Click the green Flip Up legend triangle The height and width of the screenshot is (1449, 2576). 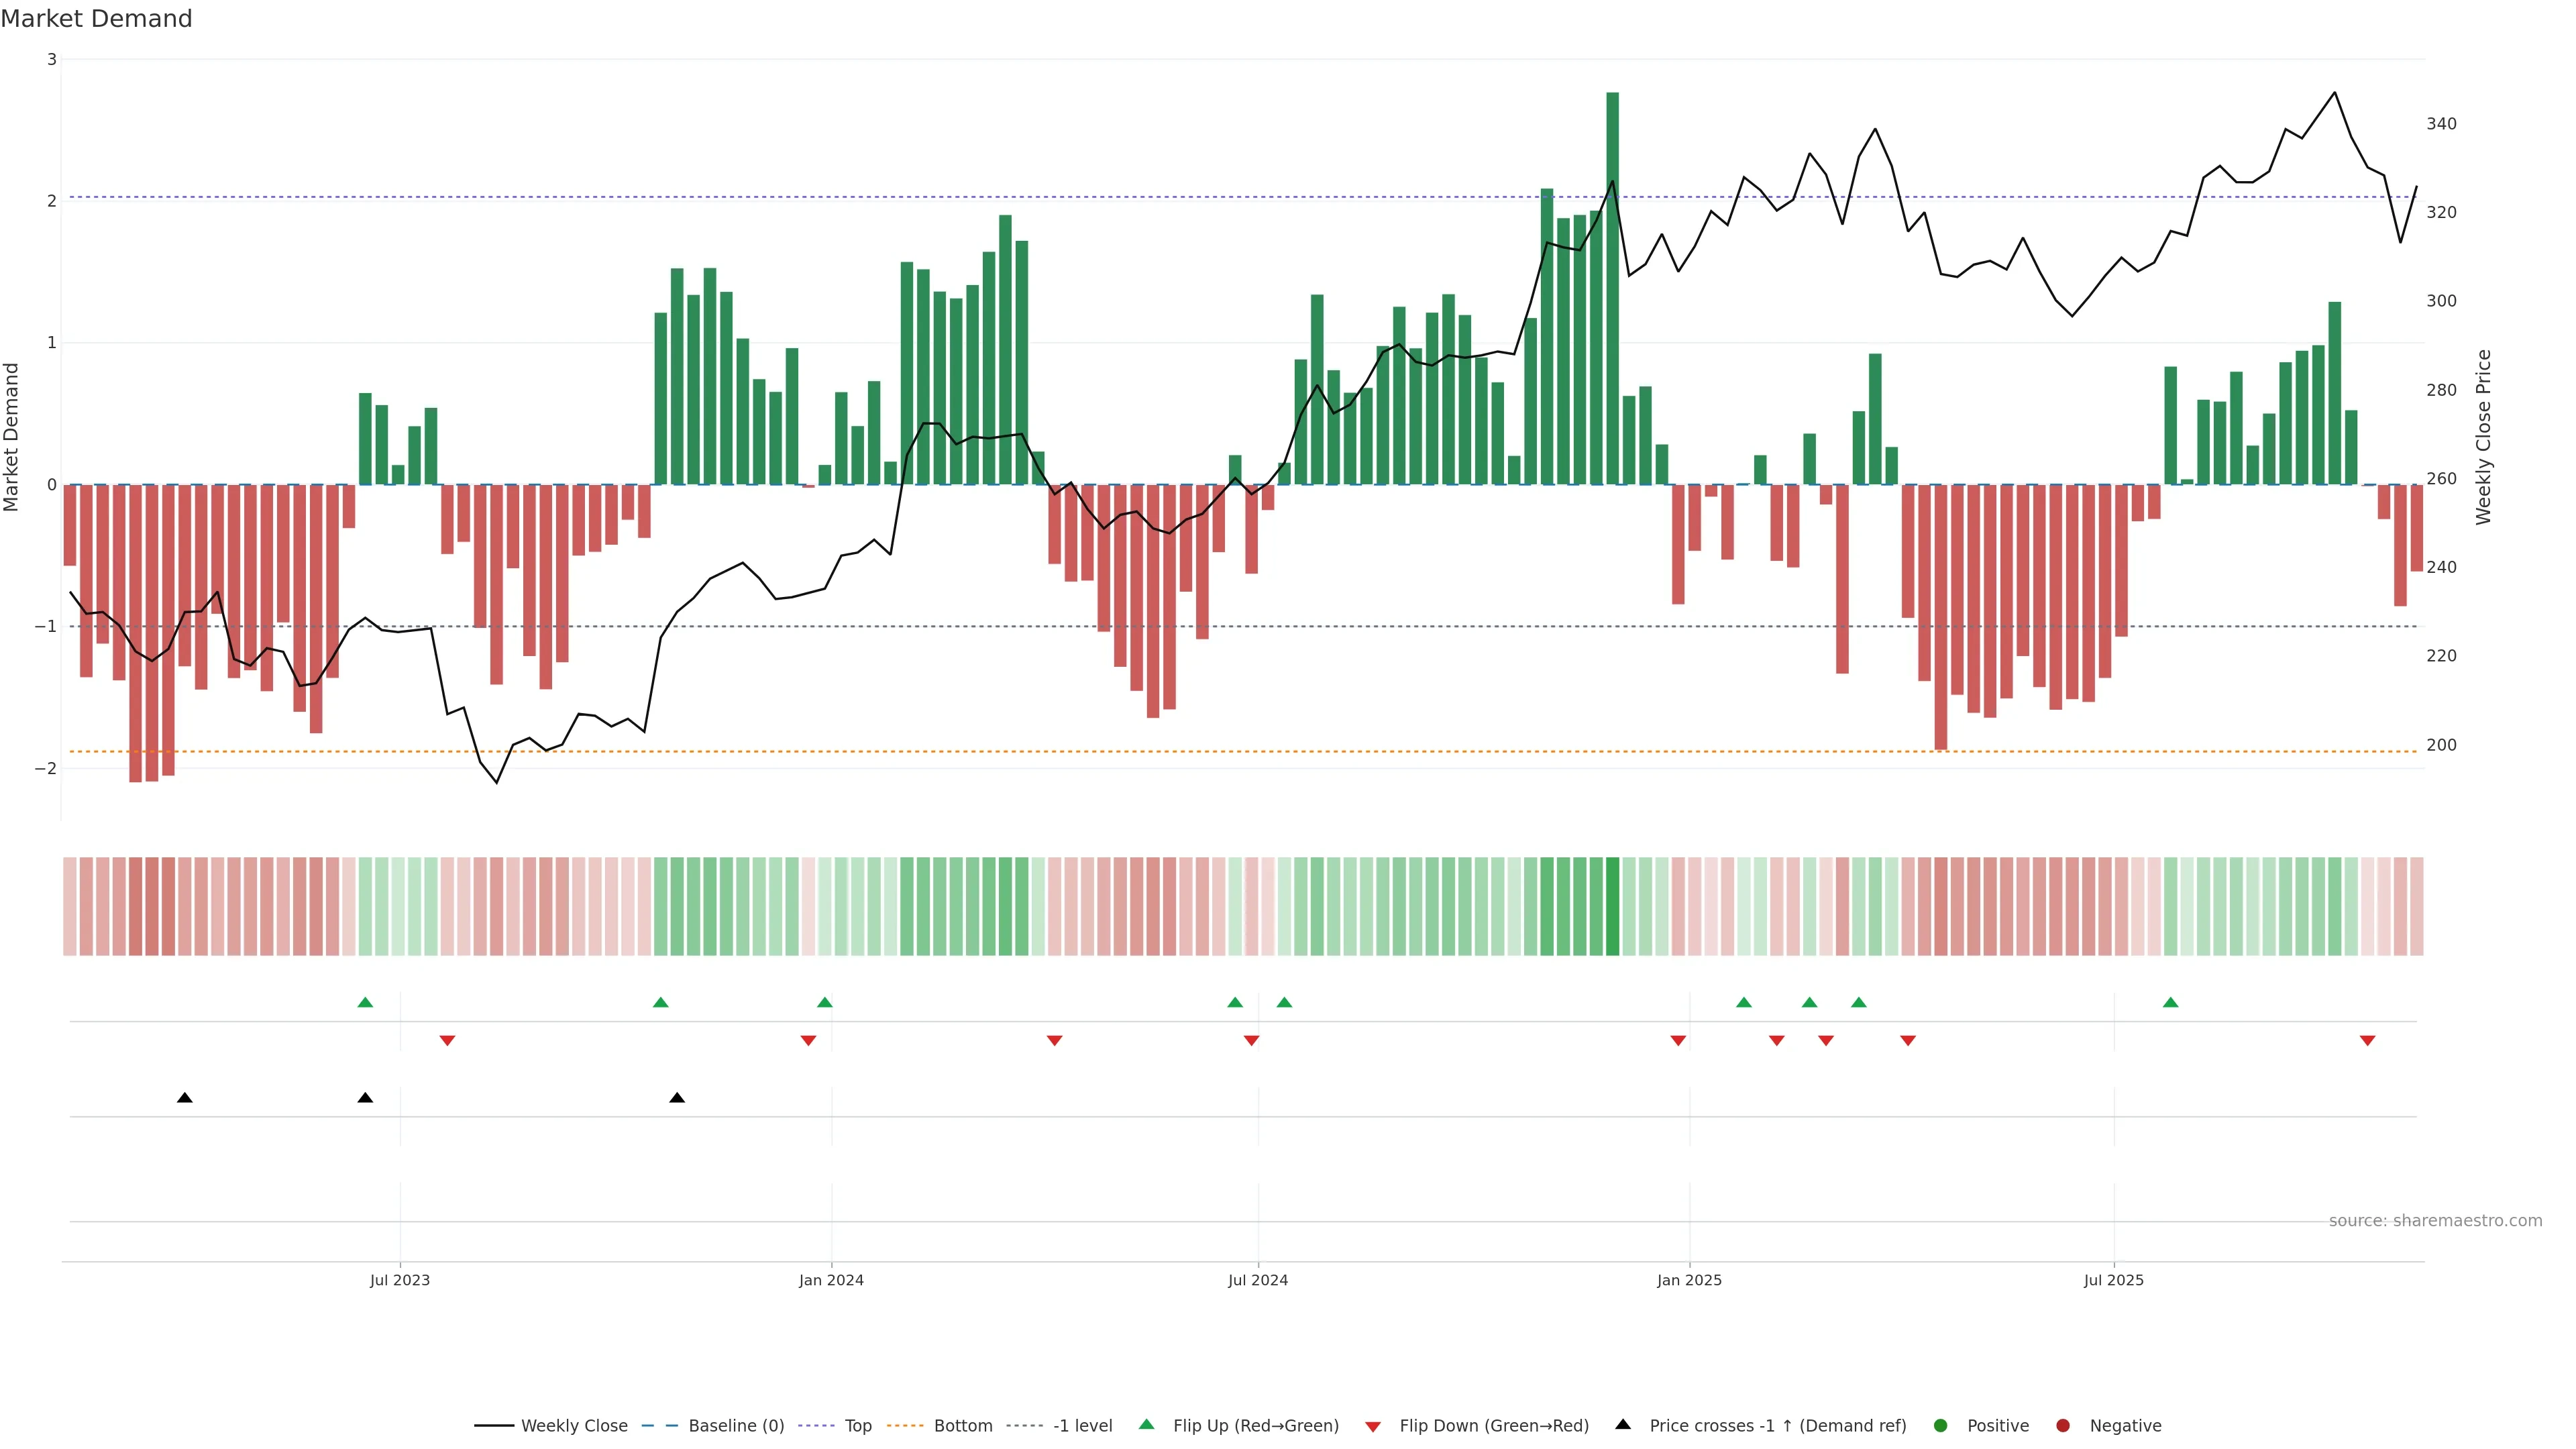tap(1146, 1424)
